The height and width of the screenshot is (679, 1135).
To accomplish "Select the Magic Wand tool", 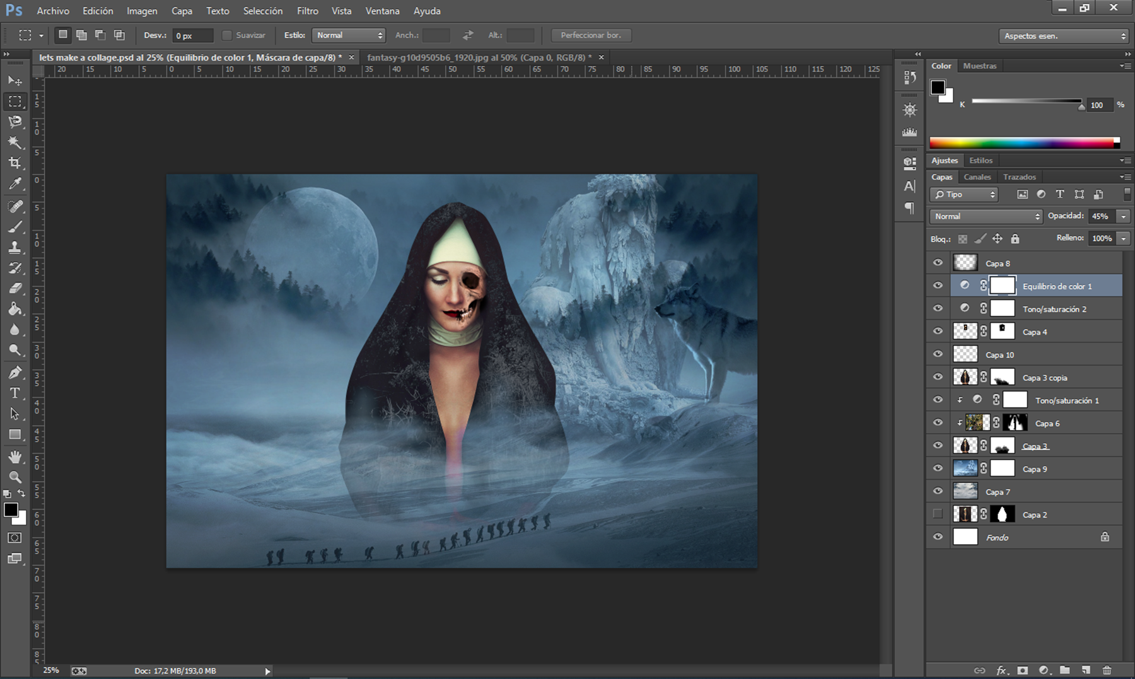I will 15,142.
